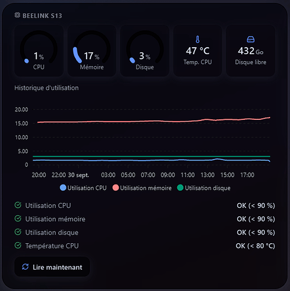Click the Température CPU status row label
The height and width of the screenshot is (291, 290).
point(52,246)
